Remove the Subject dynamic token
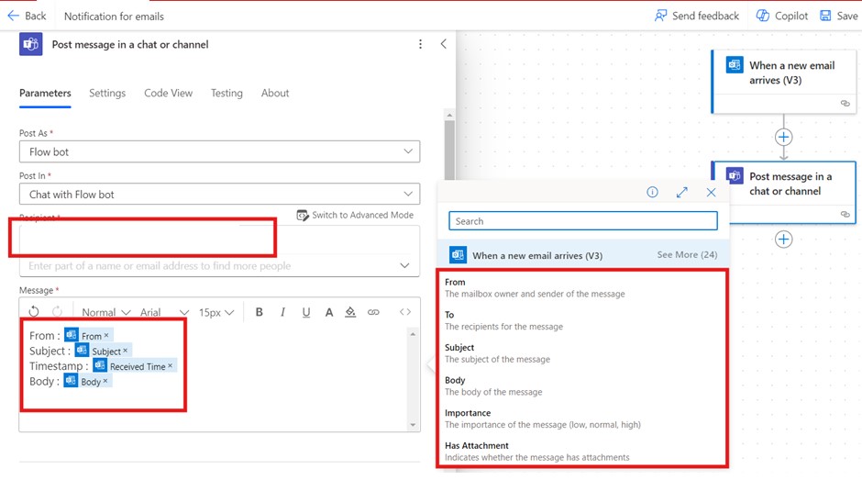Viewport: 862px width, 480px height. [126, 351]
